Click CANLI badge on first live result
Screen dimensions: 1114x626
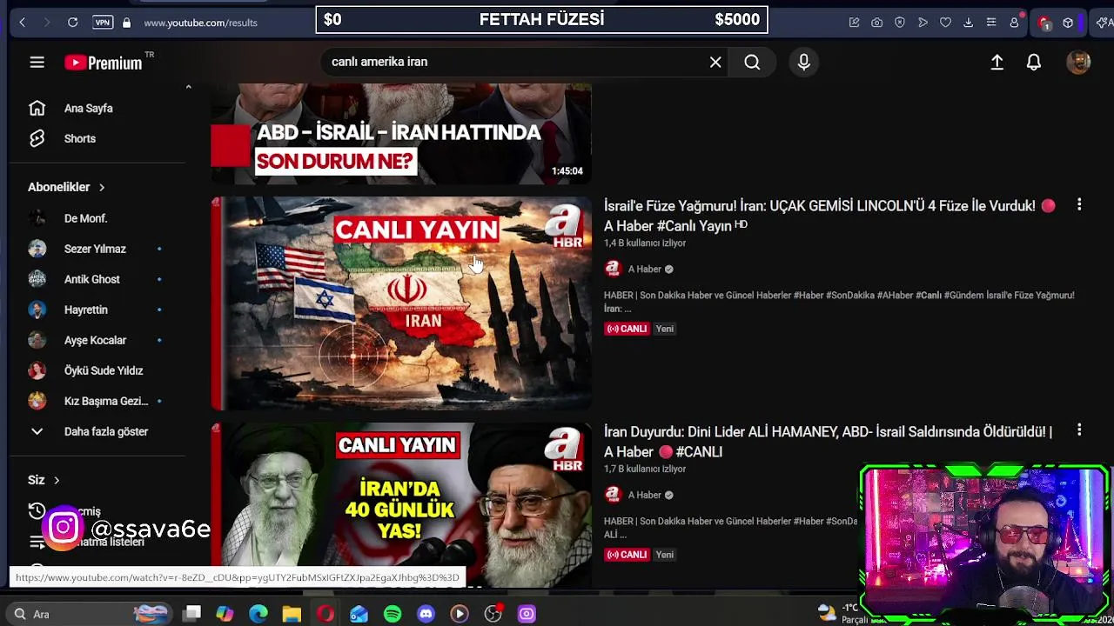627,329
